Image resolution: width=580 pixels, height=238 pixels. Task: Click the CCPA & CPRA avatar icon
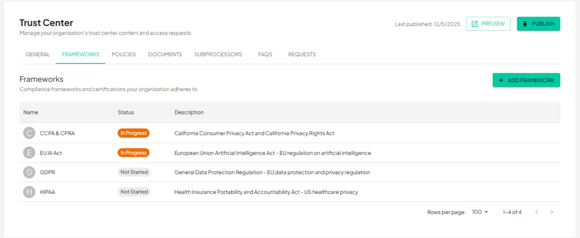point(29,133)
